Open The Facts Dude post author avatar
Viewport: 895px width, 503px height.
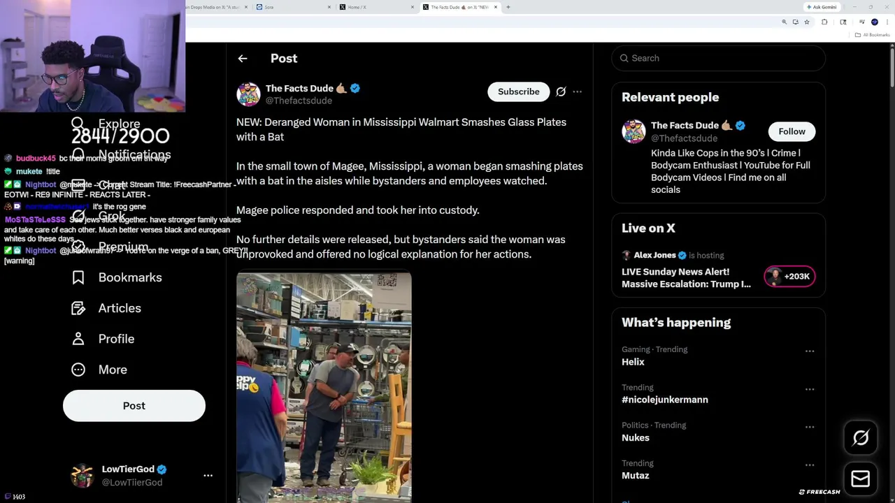point(248,94)
